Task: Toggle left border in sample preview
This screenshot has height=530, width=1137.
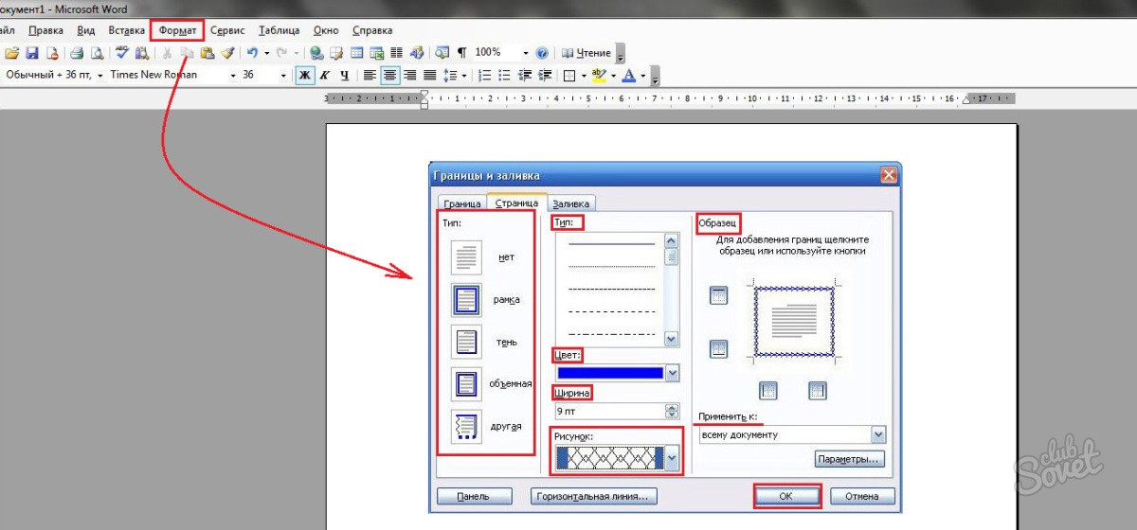Action: click(x=769, y=390)
